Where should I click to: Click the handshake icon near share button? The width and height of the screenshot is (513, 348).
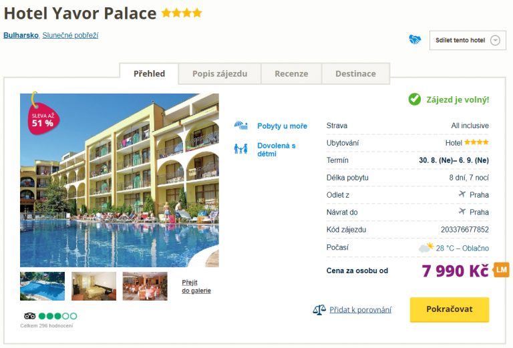pyautogui.click(x=415, y=40)
